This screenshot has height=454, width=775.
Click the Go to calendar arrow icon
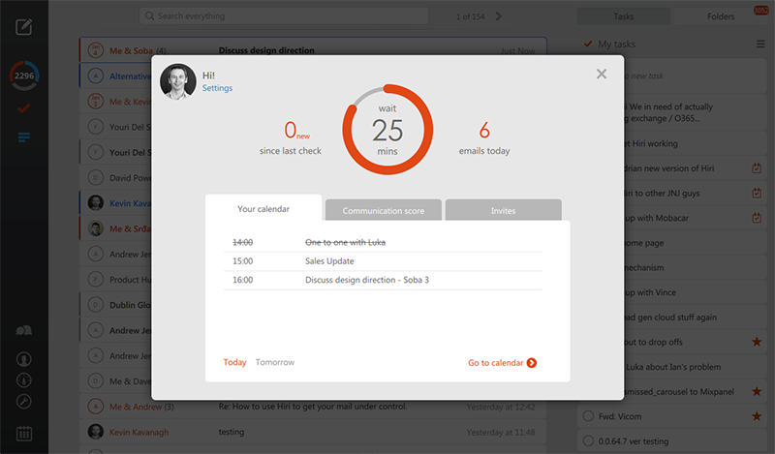click(x=532, y=363)
